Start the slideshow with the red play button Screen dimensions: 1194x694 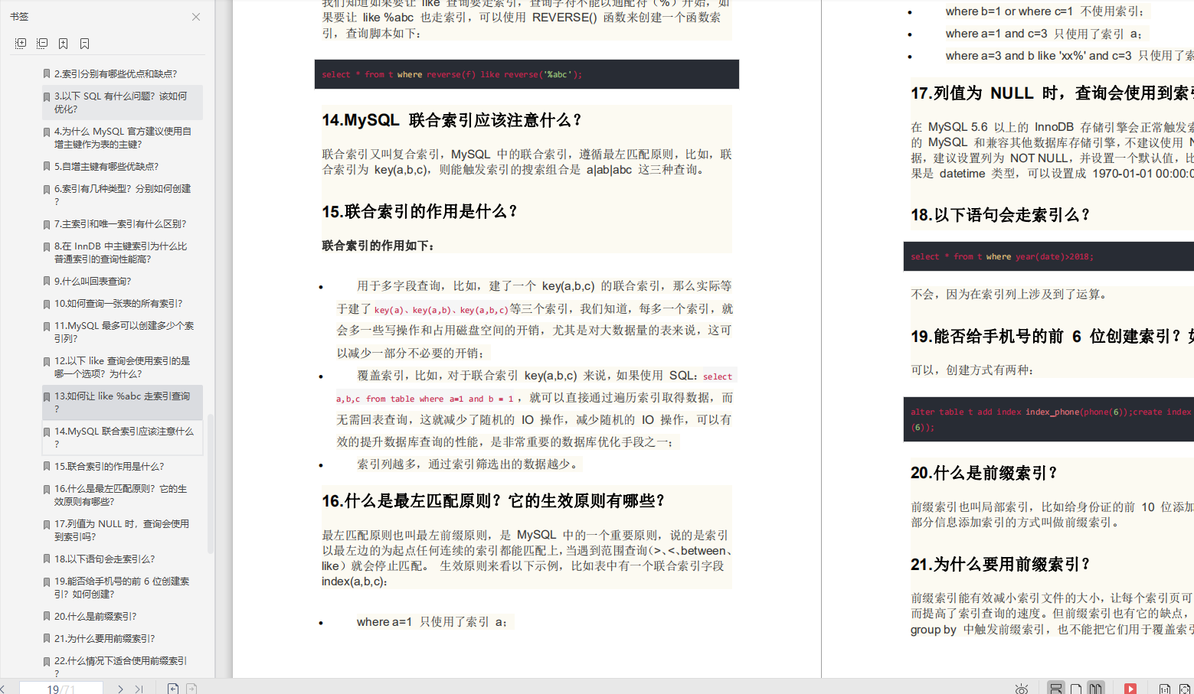pos(1130,689)
